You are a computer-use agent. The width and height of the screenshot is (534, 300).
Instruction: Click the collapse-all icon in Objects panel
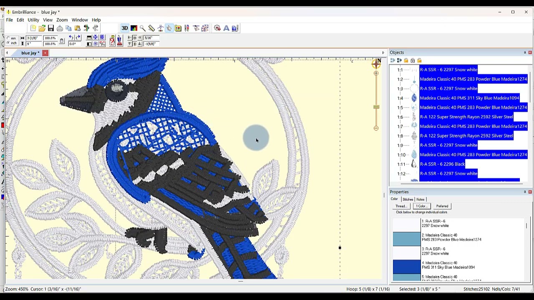point(399,60)
